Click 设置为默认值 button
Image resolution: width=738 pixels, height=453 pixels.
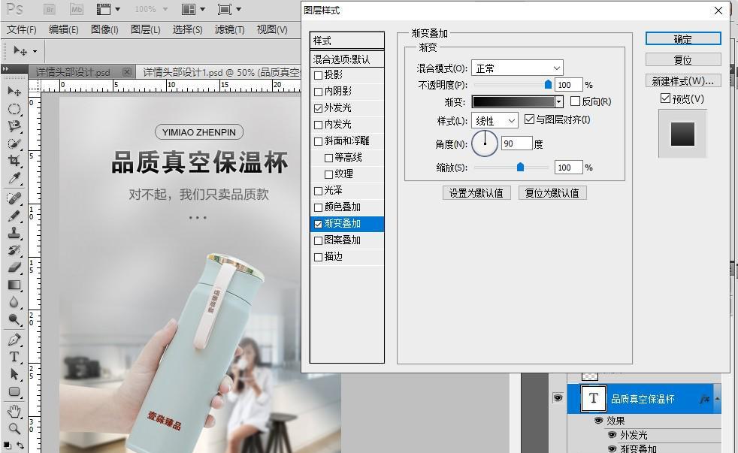tap(476, 193)
